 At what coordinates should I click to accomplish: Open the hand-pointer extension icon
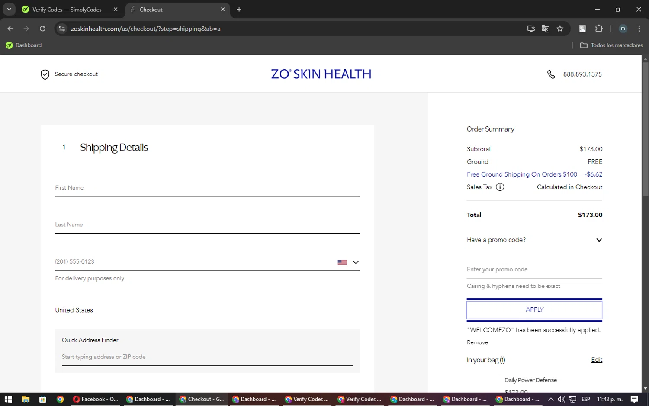pyautogui.click(x=582, y=29)
